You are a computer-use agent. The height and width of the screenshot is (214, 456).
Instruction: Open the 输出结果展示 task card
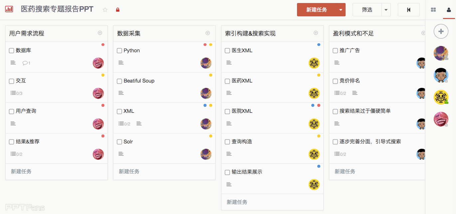point(247,172)
